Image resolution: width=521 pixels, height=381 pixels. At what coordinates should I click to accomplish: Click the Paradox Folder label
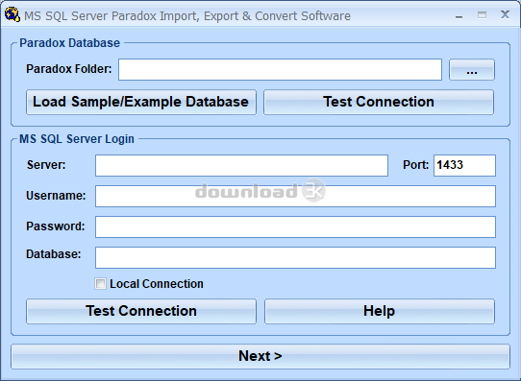(x=69, y=69)
